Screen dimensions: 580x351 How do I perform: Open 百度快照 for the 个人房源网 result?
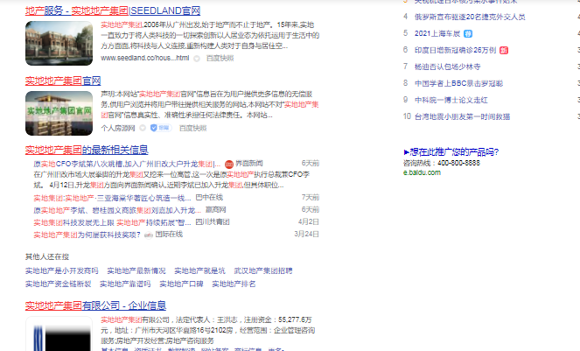[x=192, y=128]
